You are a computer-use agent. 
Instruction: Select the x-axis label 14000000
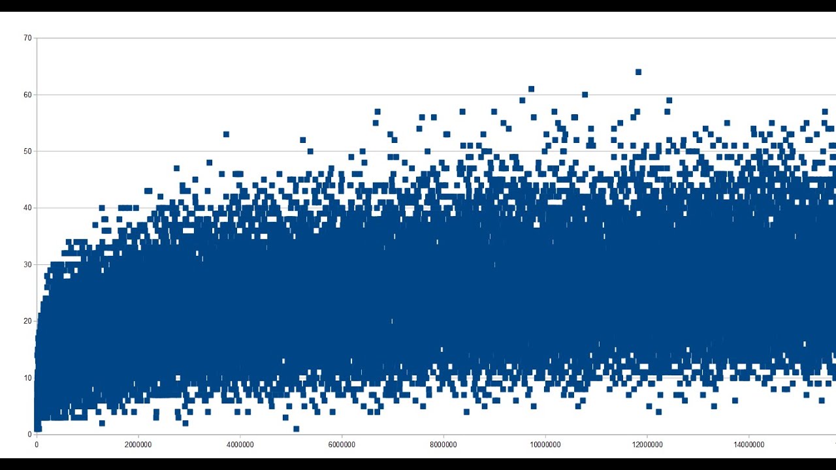pos(748,445)
